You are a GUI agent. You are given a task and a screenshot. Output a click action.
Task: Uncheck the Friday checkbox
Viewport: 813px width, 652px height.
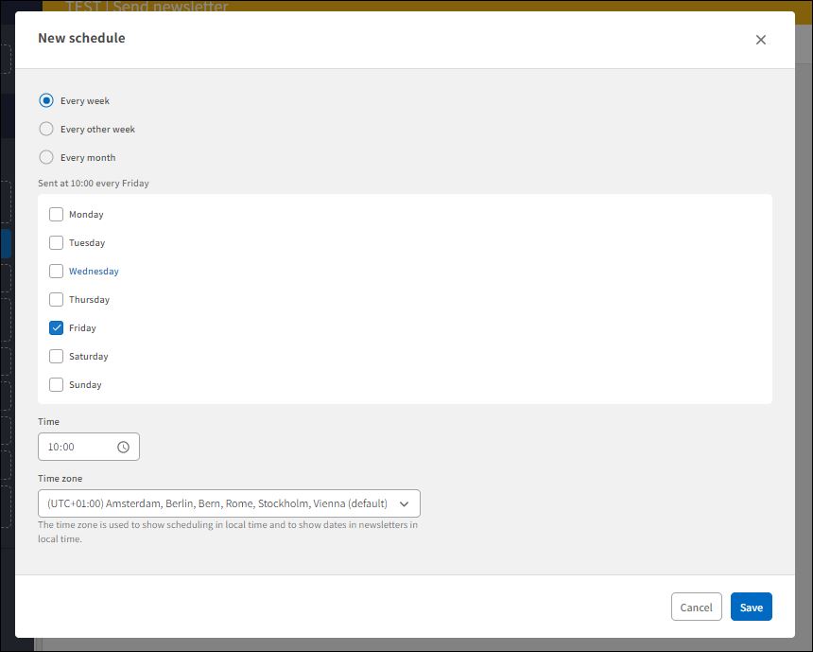[x=56, y=327]
